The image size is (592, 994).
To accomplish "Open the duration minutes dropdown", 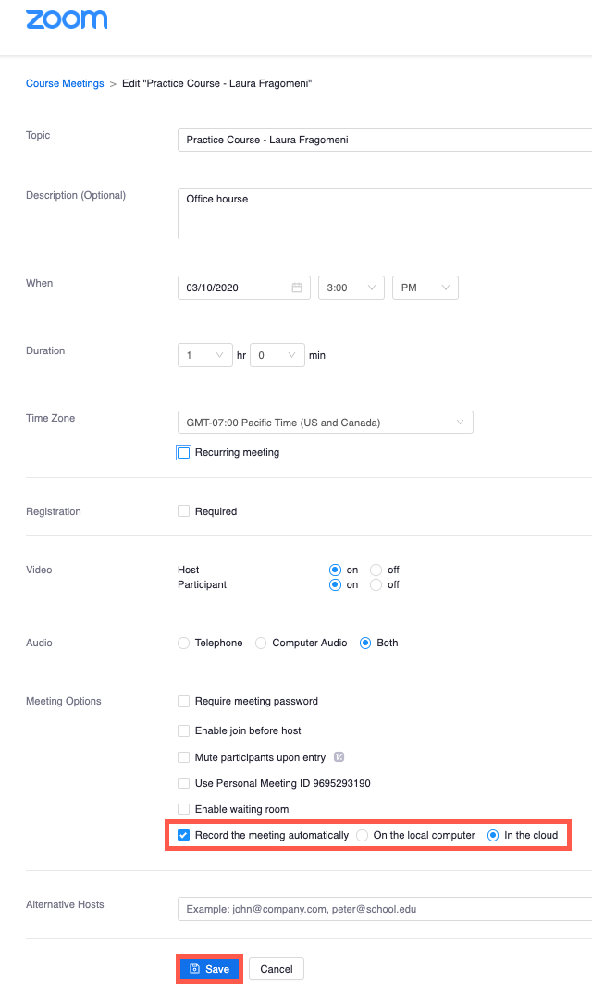I will (277, 355).
